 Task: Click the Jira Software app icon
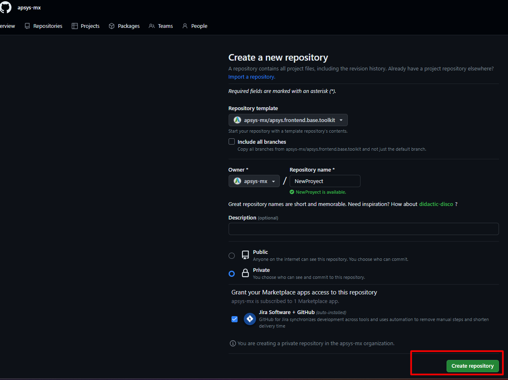[250, 319]
